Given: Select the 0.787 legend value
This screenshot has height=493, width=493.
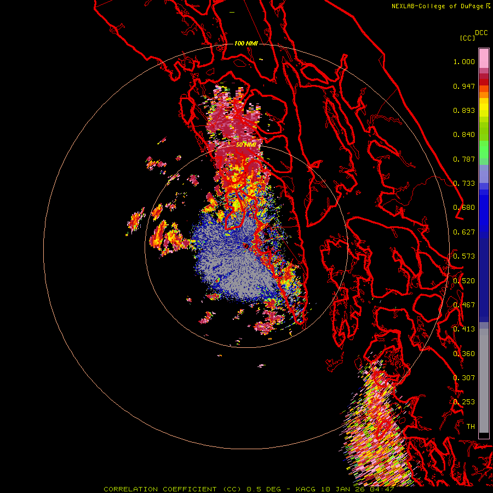Looking at the screenshot, I should tap(464, 159).
